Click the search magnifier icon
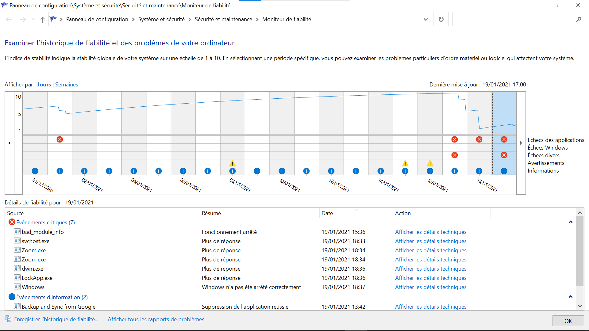The width and height of the screenshot is (589, 331). click(x=579, y=19)
